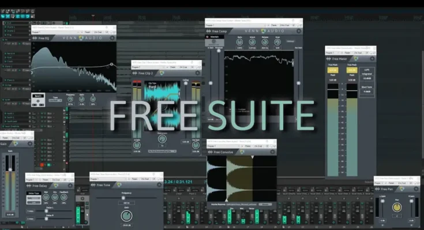Open Free Convolve settings gear
This screenshot has height=230, width=424.
[272, 152]
